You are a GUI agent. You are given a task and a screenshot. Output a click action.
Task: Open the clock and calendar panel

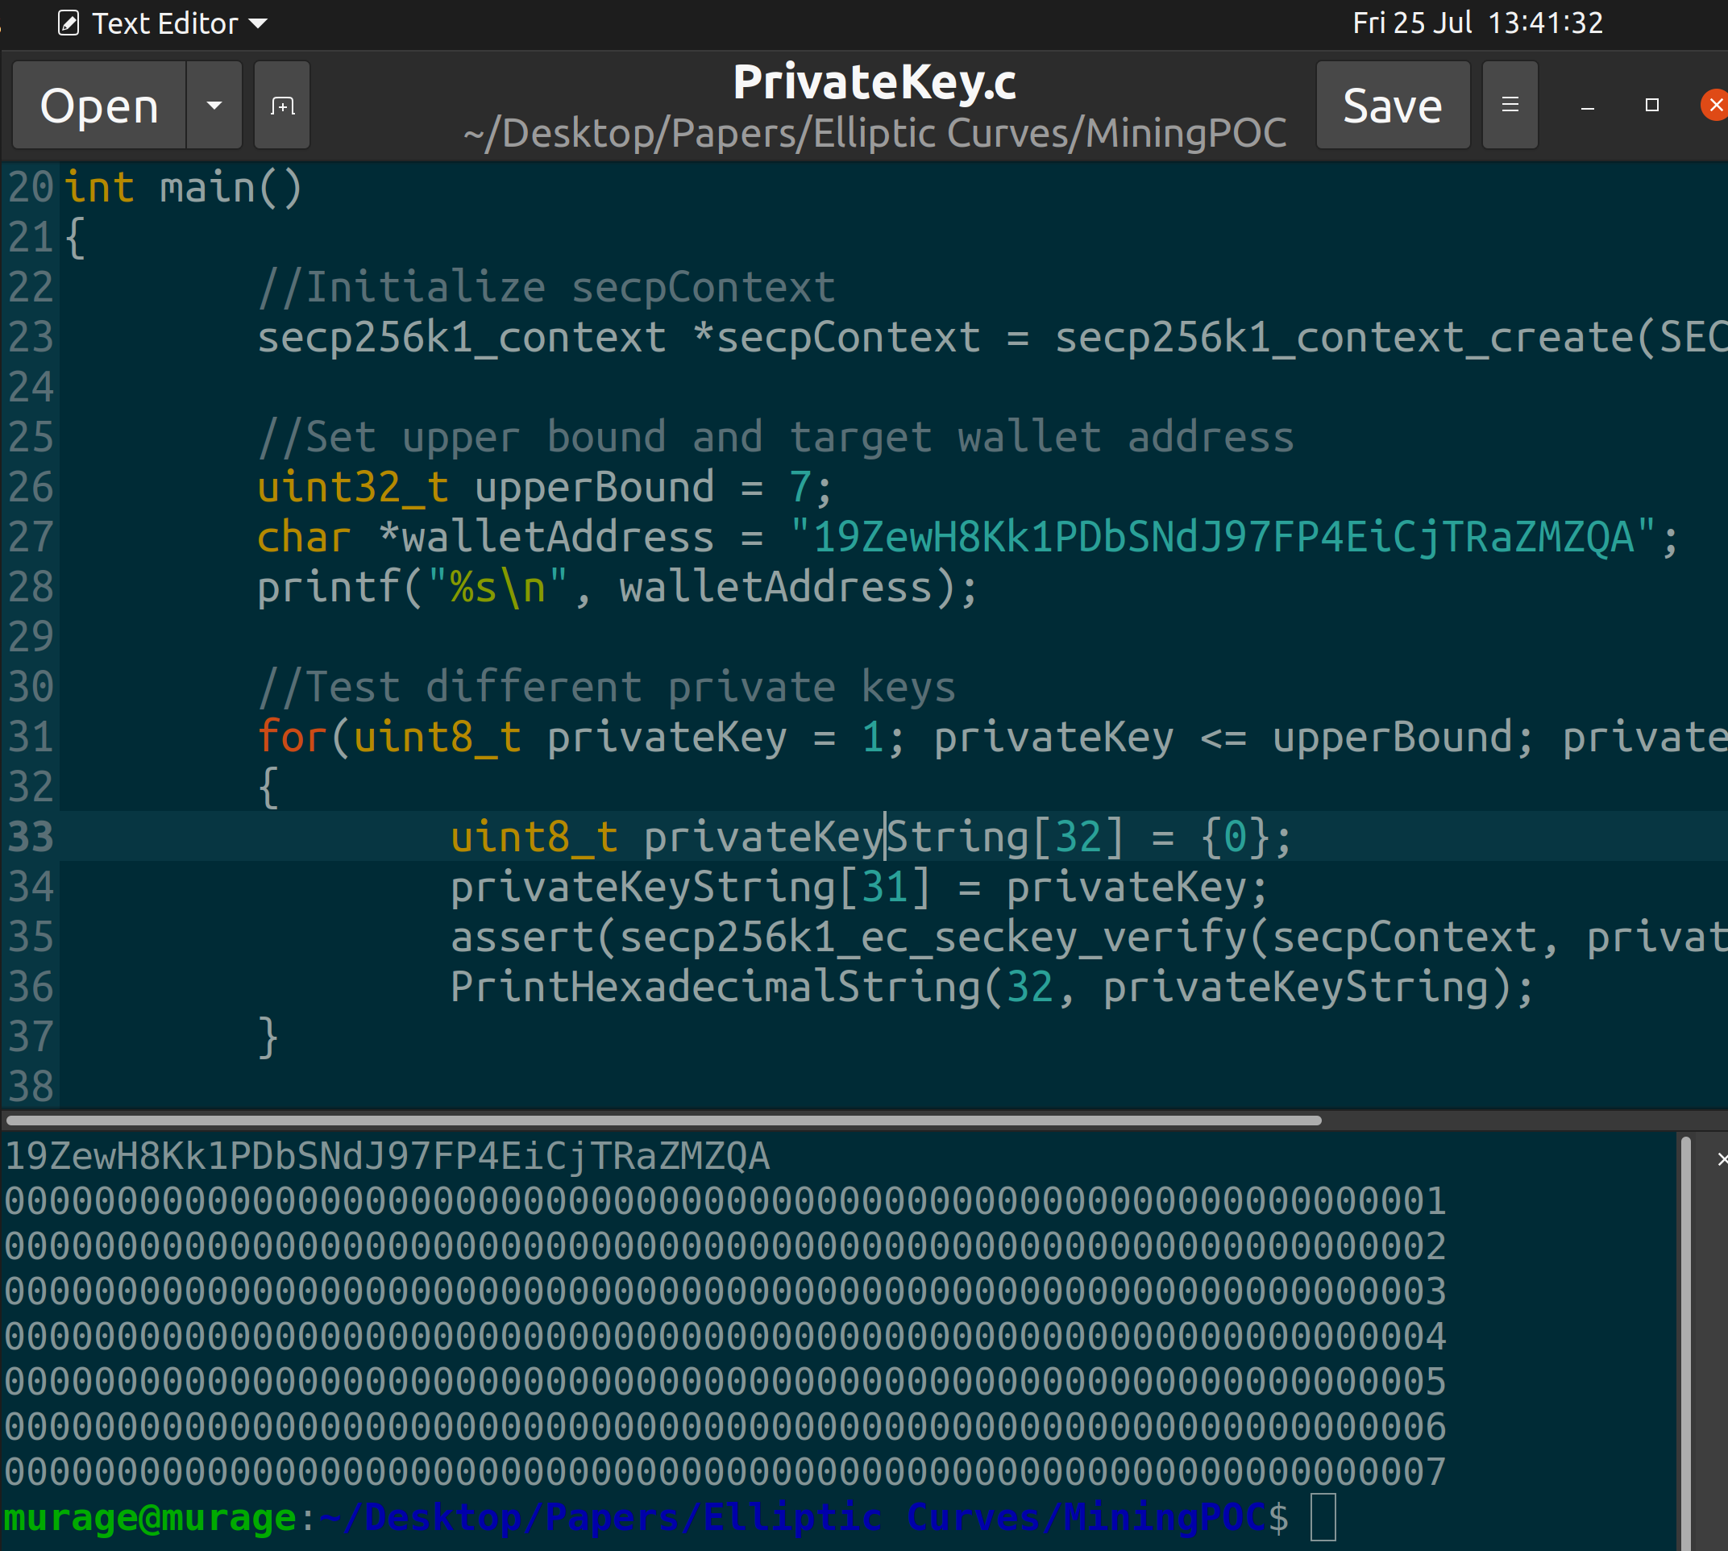pyautogui.click(x=1477, y=23)
